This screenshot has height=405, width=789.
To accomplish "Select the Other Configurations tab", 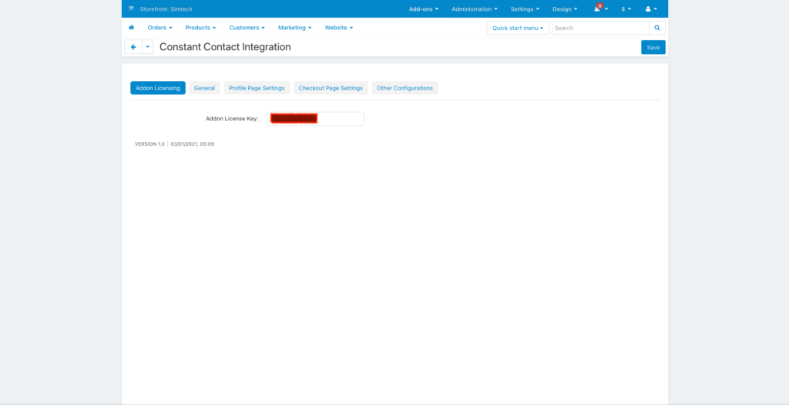I will [405, 88].
